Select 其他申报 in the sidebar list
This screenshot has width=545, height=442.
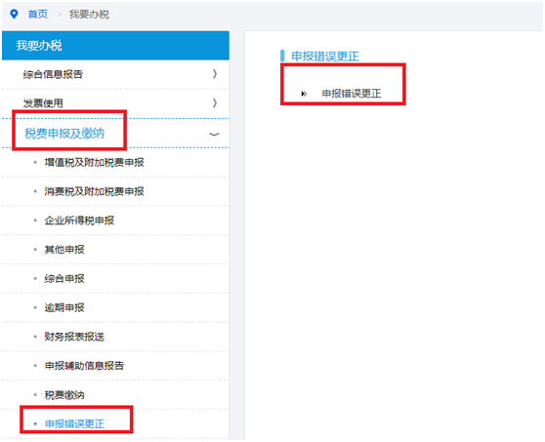(x=64, y=250)
